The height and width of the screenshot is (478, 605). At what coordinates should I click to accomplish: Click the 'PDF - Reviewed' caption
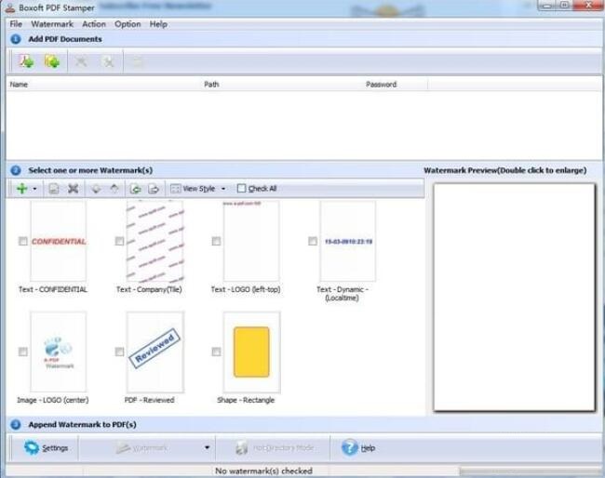149,400
